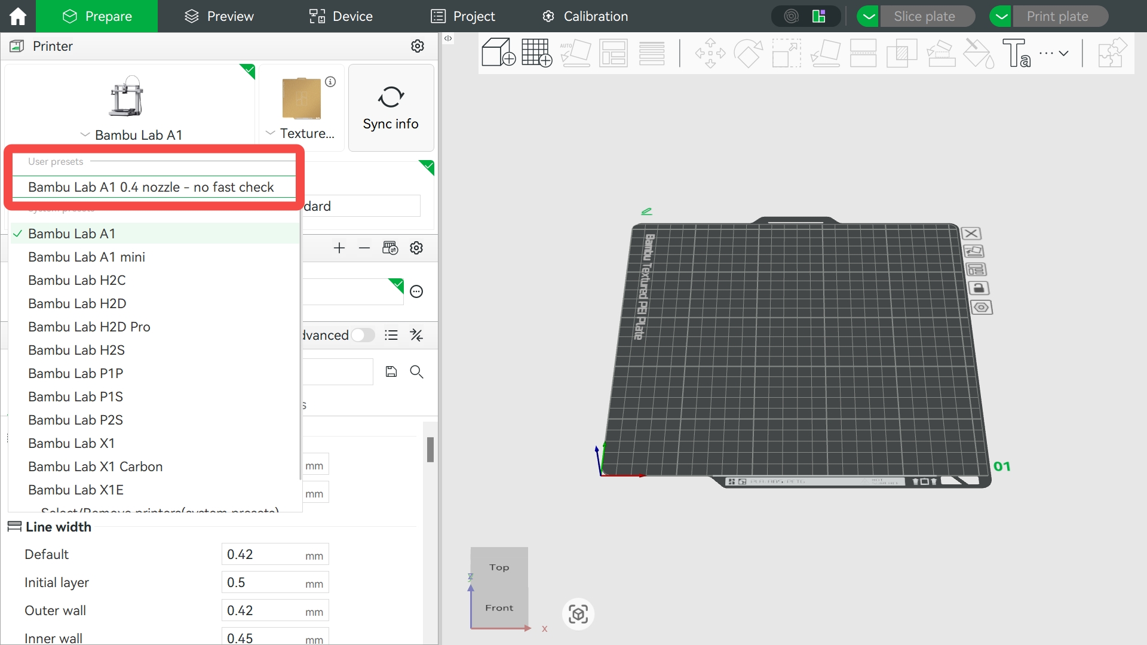Select Bambu Lab H2C preset
The width and height of the screenshot is (1147, 645).
tap(154, 280)
